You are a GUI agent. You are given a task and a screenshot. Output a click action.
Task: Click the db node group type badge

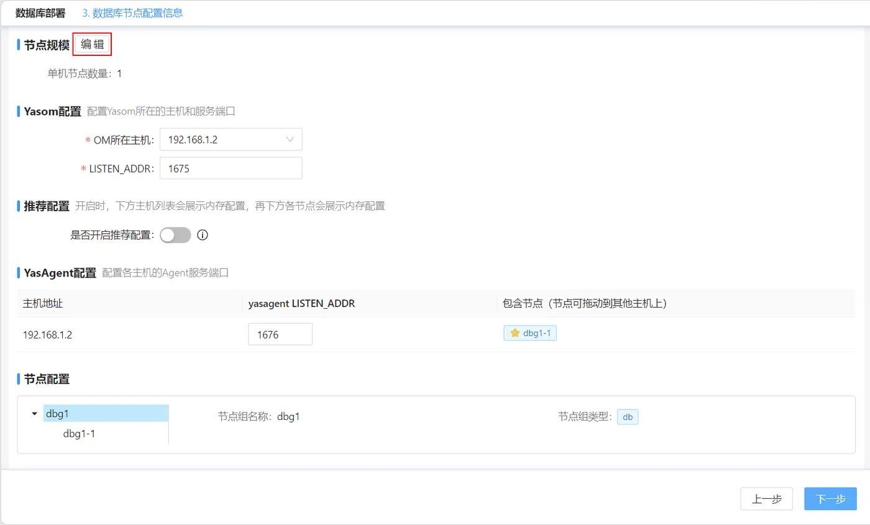pos(627,417)
